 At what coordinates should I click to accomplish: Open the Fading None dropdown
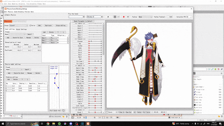click(x=145, y=17)
